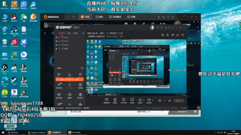Open the steam desktop shortcut
The width and height of the screenshot is (241, 135).
(x=14, y=81)
